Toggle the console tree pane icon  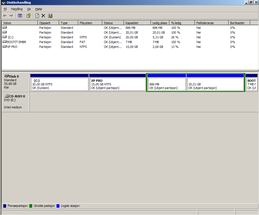click(x=20, y=16)
